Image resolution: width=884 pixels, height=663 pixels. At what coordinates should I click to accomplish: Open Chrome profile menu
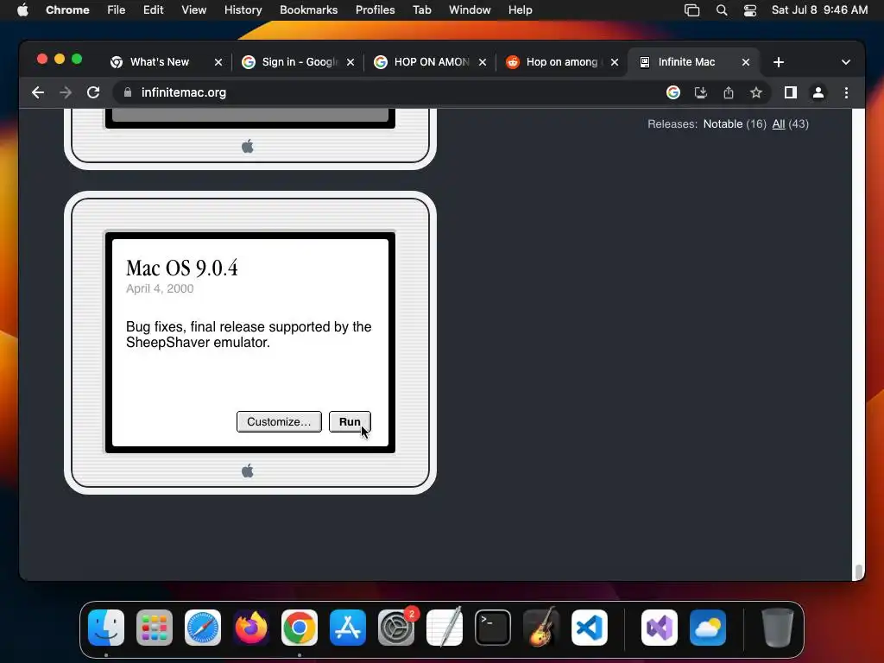[x=818, y=92]
